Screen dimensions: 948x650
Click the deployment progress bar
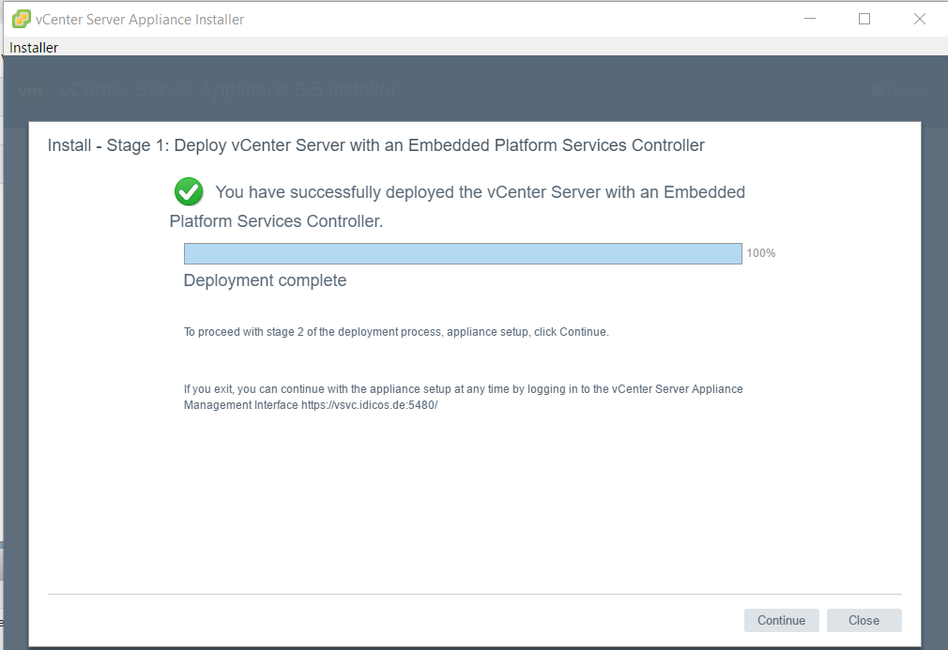(463, 254)
